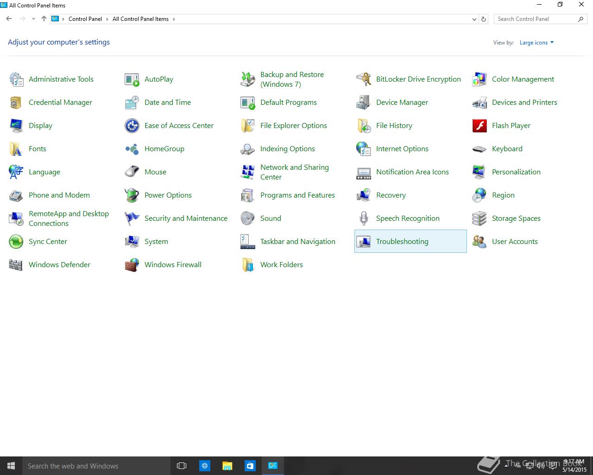Click the AutoPlay icon
593x475 pixels.
[x=132, y=79]
